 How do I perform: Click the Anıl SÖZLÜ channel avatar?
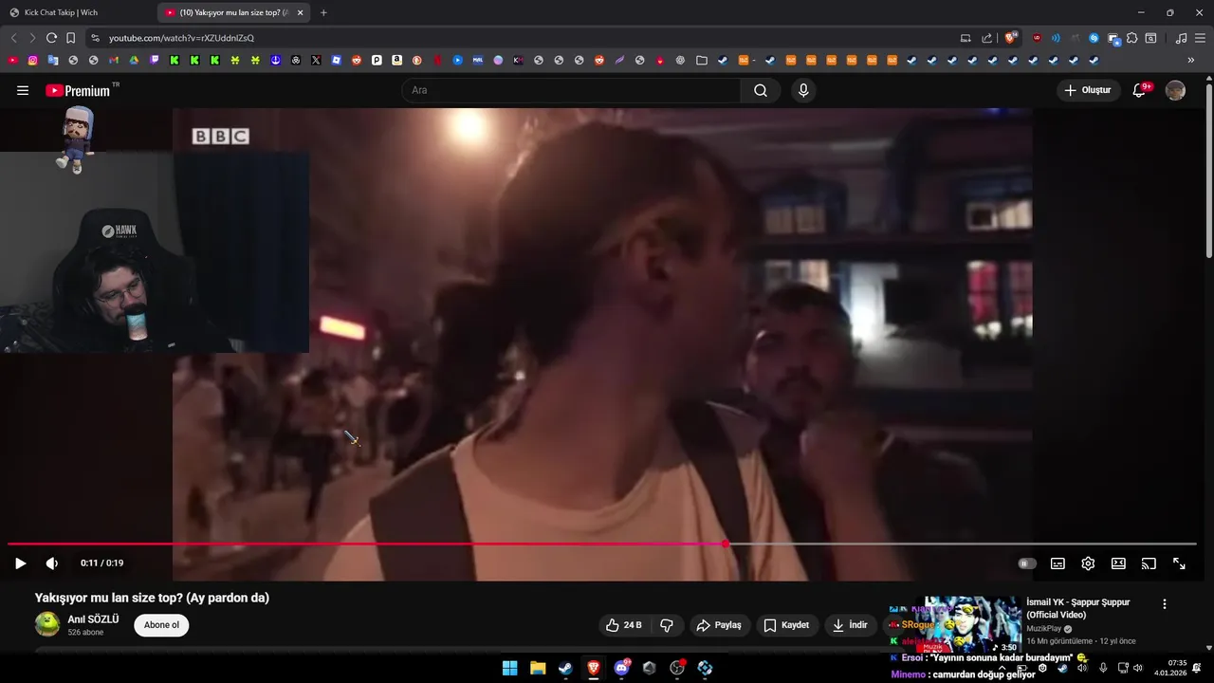[x=47, y=624]
